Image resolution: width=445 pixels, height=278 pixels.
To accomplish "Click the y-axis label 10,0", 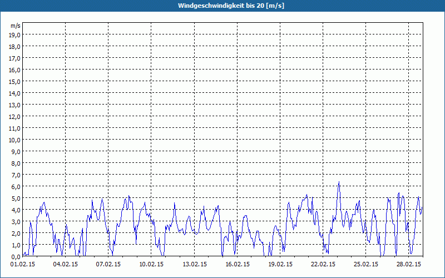I will point(16,140).
